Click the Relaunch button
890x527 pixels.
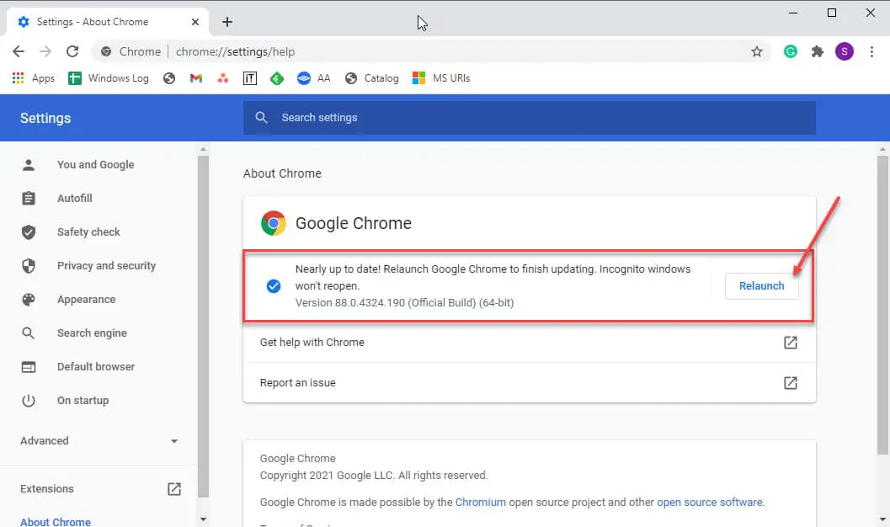[x=762, y=286]
